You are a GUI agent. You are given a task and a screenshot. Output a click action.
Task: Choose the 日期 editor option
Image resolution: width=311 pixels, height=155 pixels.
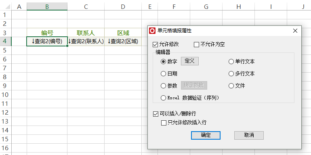[163, 74]
